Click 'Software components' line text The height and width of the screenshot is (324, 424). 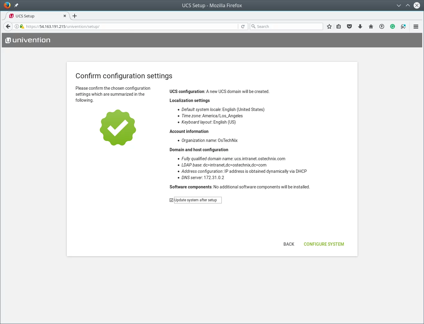click(240, 187)
